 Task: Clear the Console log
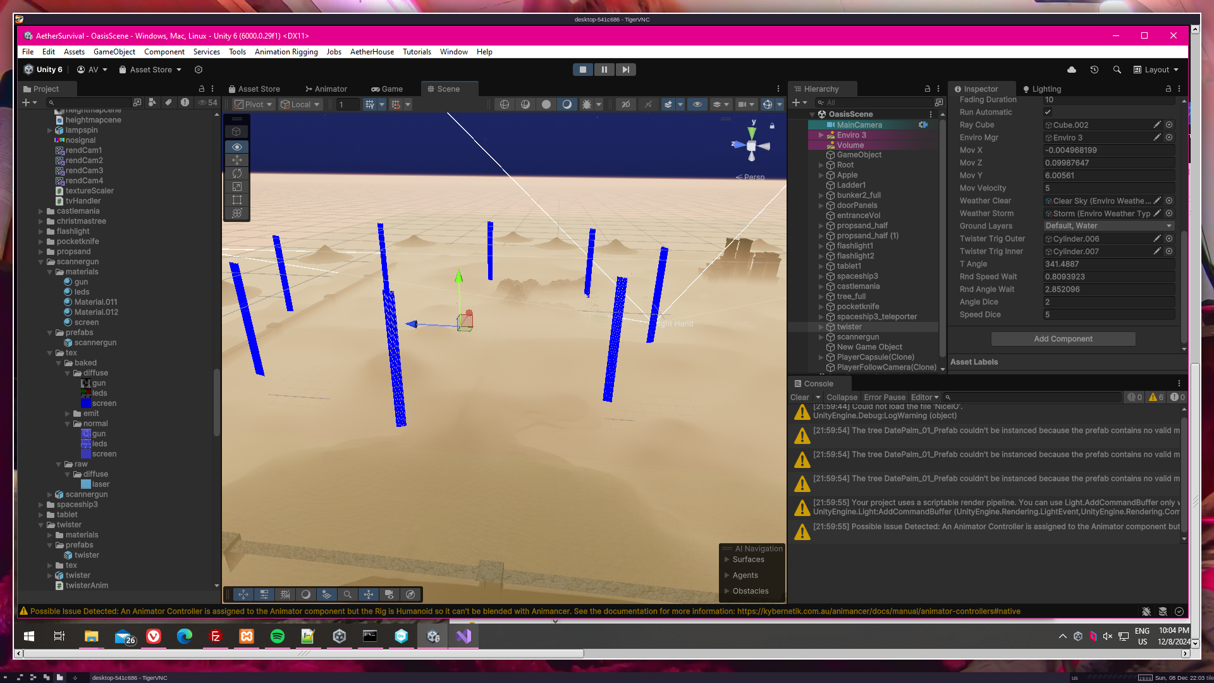coord(799,397)
